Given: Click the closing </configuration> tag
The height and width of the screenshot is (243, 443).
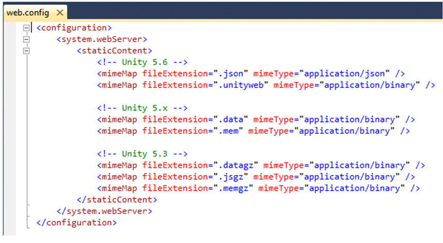Looking at the screenshot, I should tap(77, 222).
